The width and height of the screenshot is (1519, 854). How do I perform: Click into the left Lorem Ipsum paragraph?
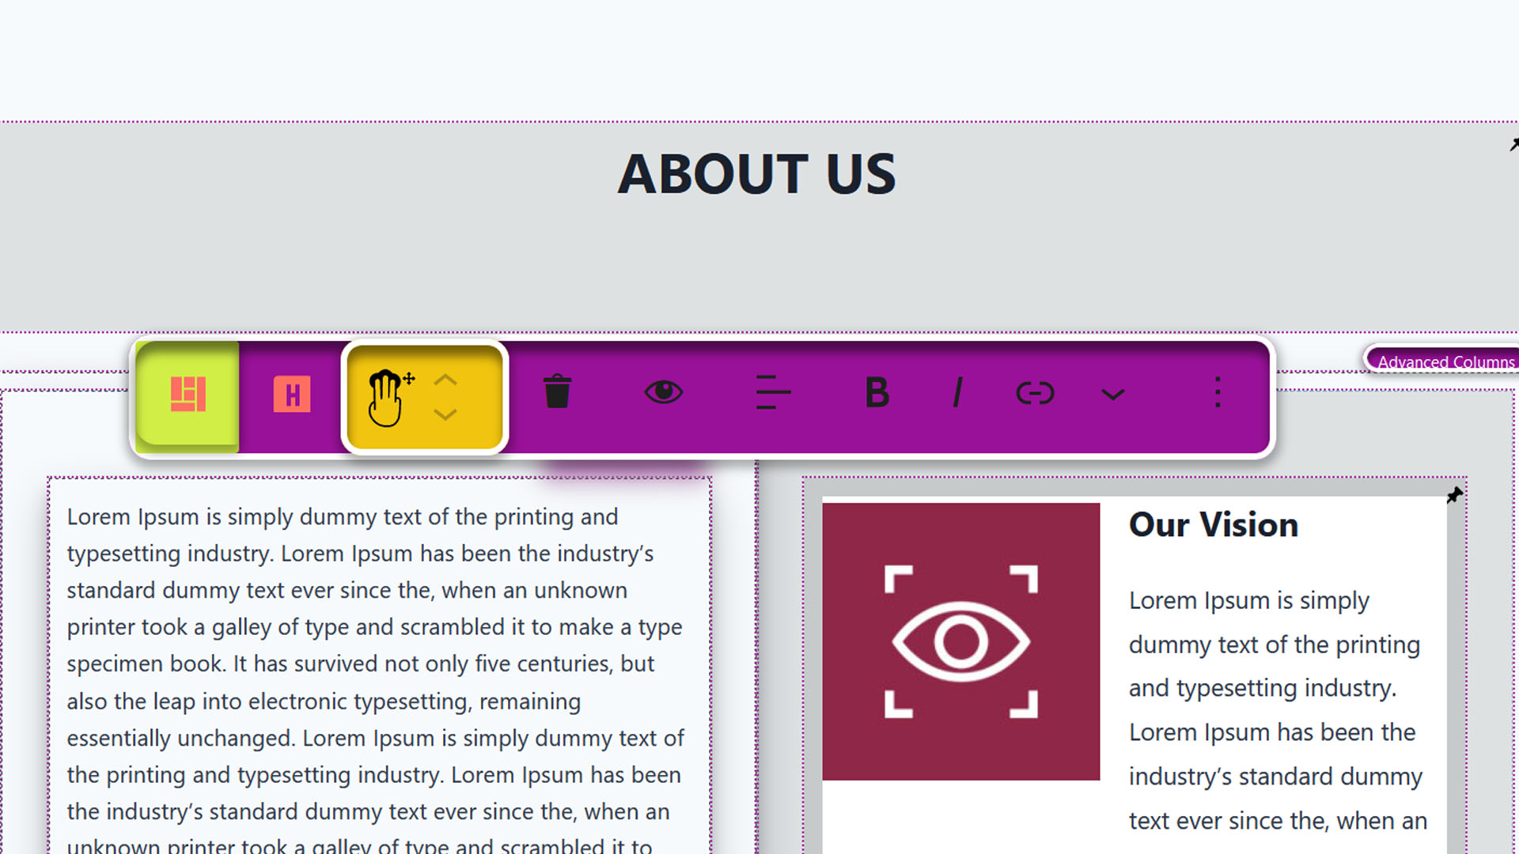[x=376, y=680]
